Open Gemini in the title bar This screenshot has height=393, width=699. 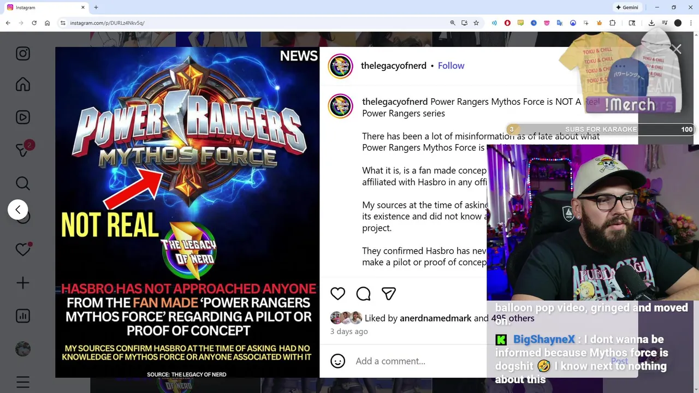[627, 8]
